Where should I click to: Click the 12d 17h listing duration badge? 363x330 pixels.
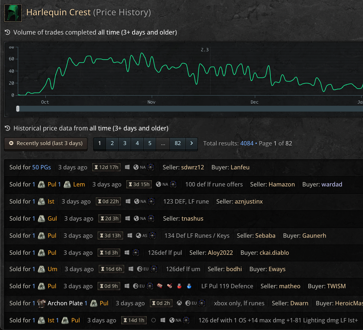(x=106, y=167)
